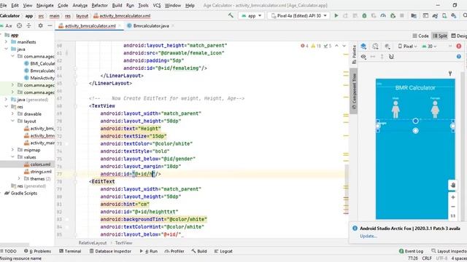Click the red error indicator in design toolbar

[x=459, y=46]
